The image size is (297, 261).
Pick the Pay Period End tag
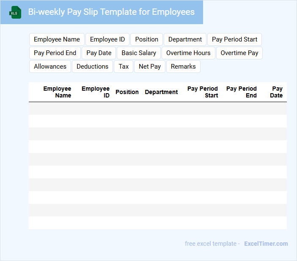(x=55, y=53)
